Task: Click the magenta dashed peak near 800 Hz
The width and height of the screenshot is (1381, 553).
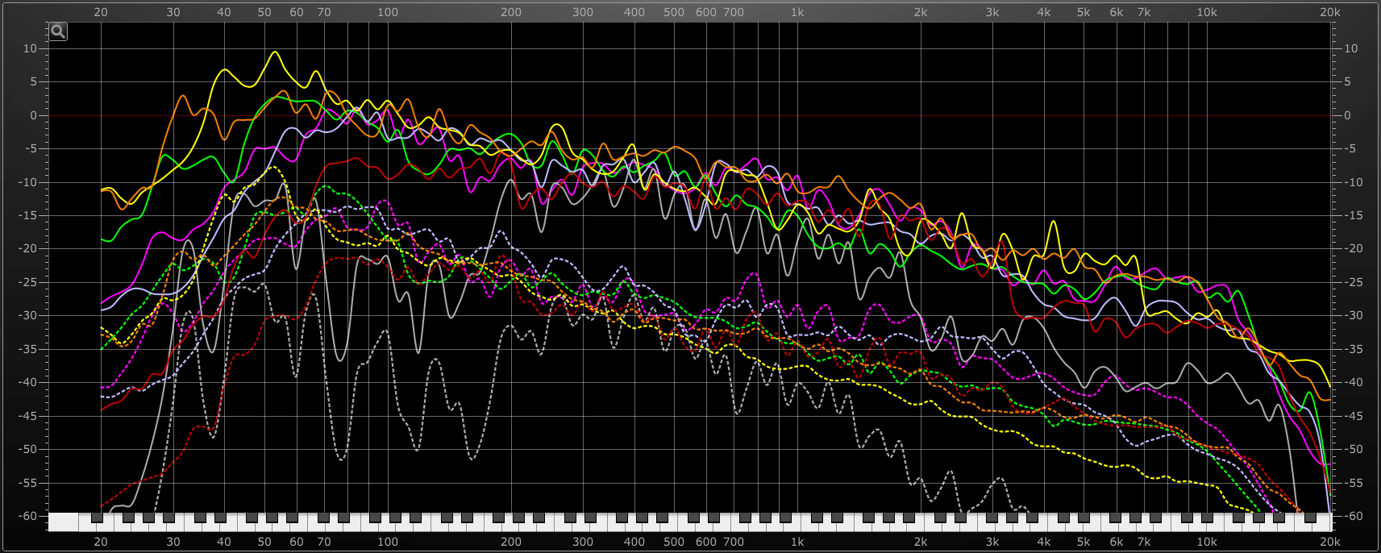Action: pyautogui.click(x=754, y=274)
